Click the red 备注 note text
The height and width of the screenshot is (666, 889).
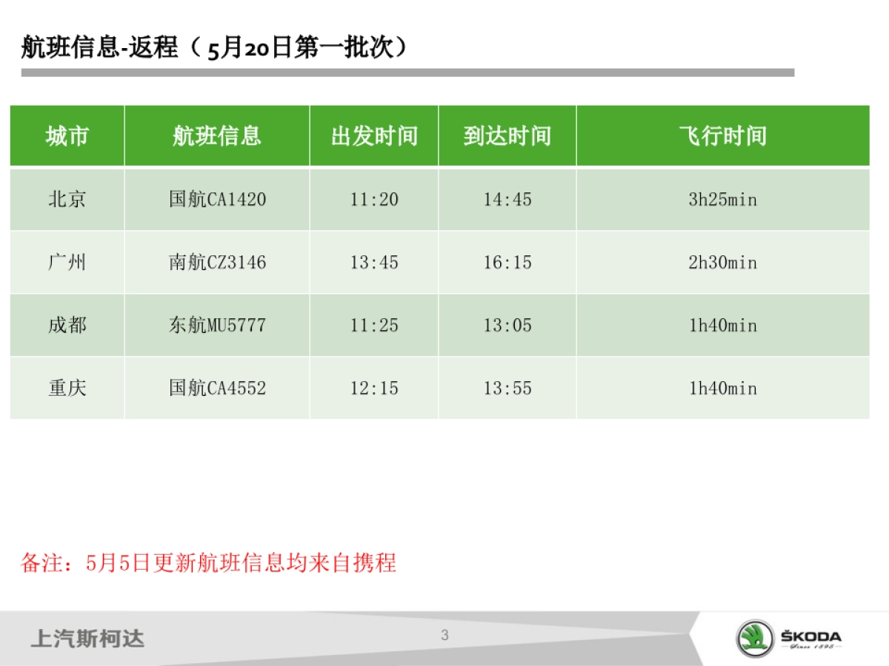(210, 562)
